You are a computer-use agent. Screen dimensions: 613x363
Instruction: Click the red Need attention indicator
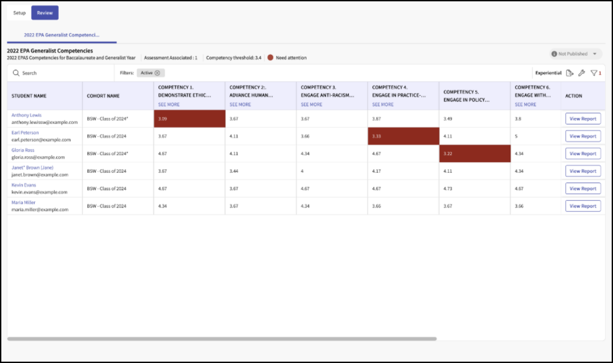[270, 58]
